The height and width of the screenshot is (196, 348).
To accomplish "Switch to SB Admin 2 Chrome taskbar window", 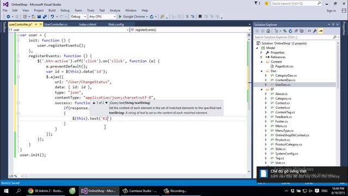I will pos(46,191).
